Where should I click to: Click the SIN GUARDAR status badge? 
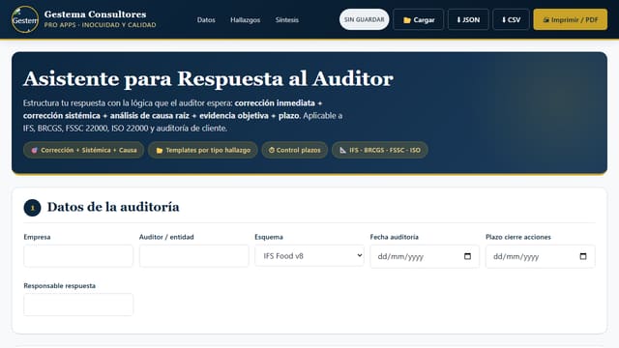[364, 19]
